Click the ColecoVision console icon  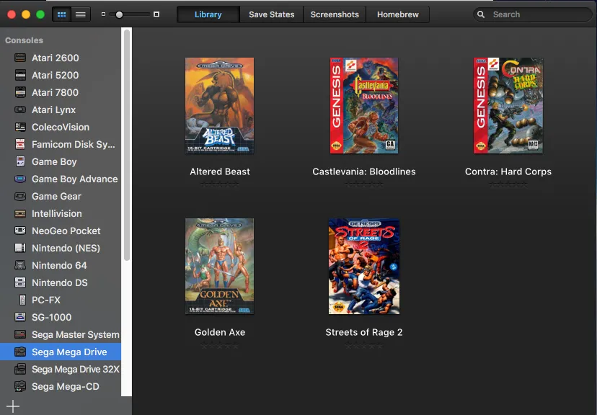click(20, 127)
